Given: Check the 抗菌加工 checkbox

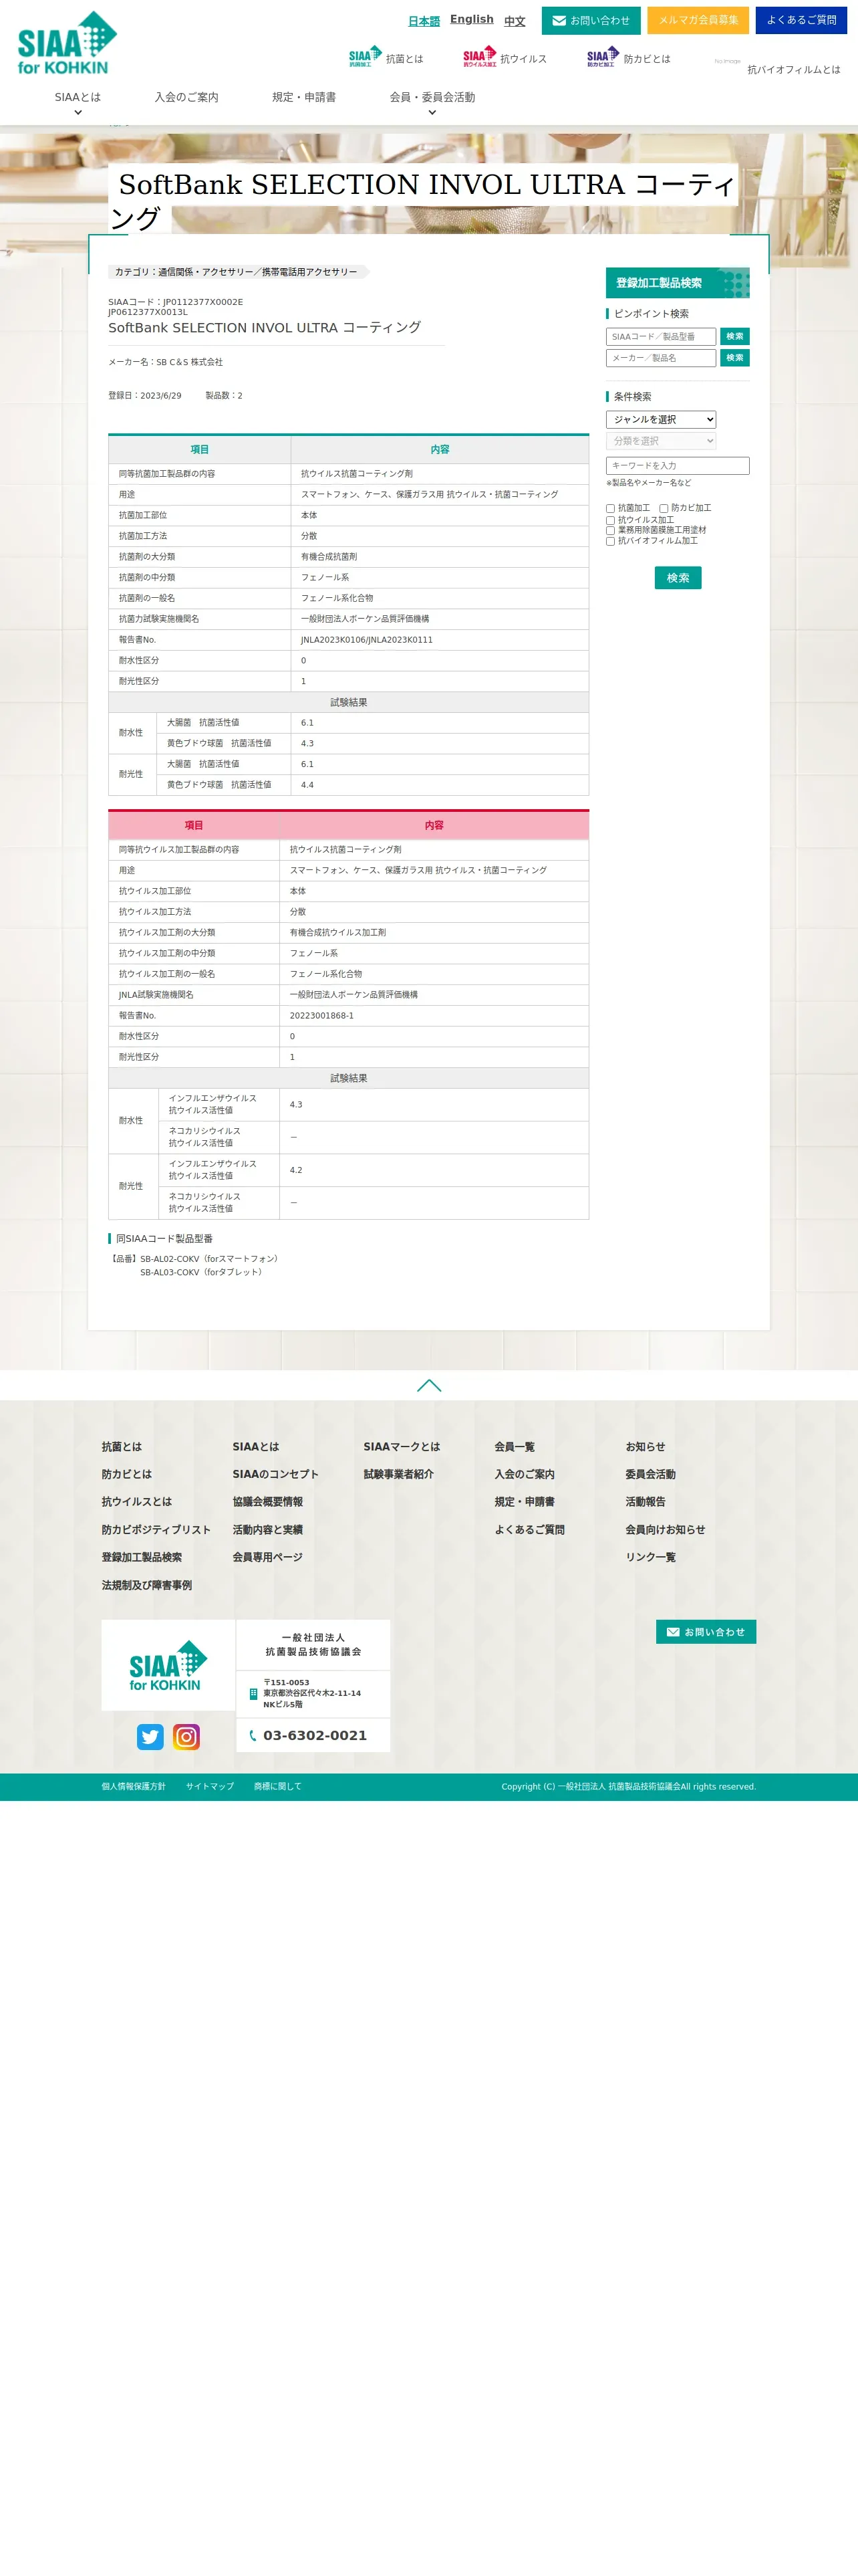Looking at the screenshot, I should coord(610,509).
